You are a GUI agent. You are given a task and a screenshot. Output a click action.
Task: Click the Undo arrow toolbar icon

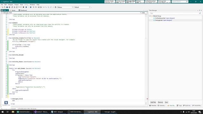pos(19,7)
